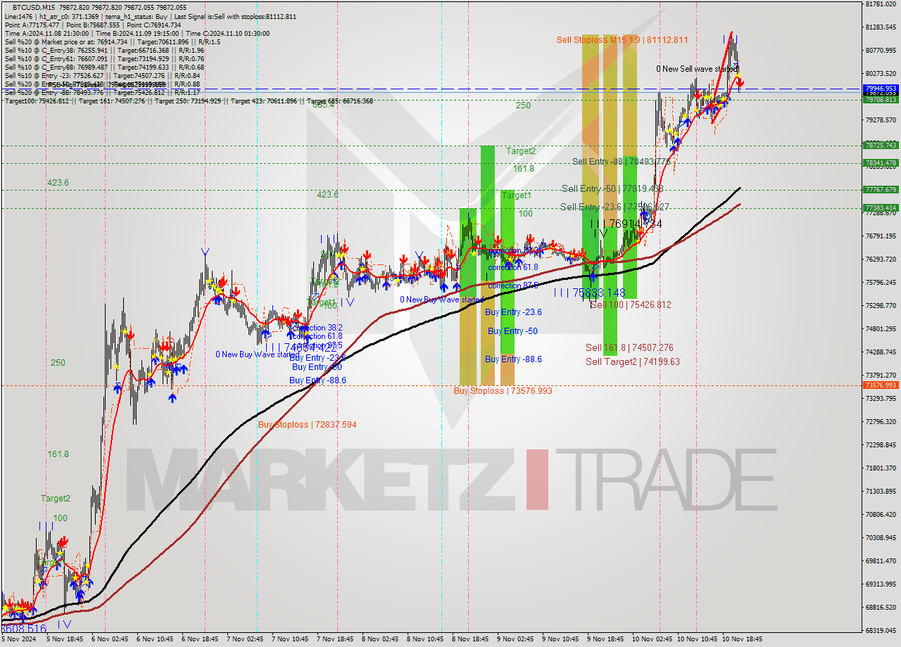
Task: Select the 68319.045 price axis label
Action: (x=881, y=631)
